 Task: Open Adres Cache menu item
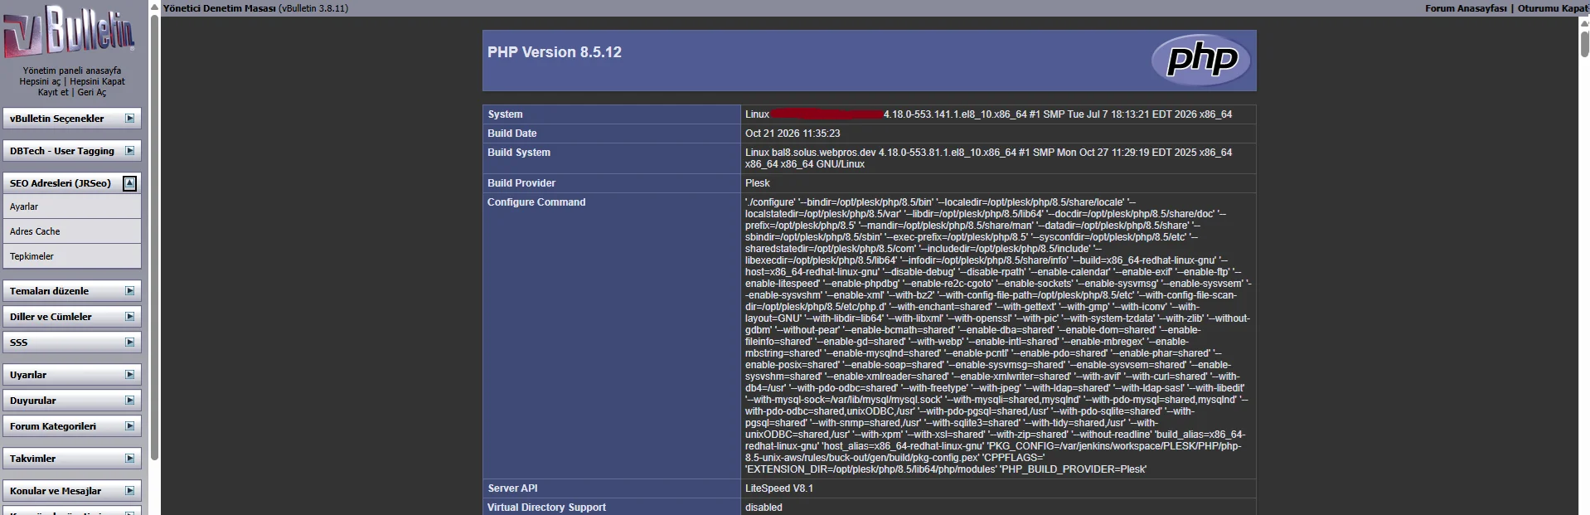coord(71,231)
